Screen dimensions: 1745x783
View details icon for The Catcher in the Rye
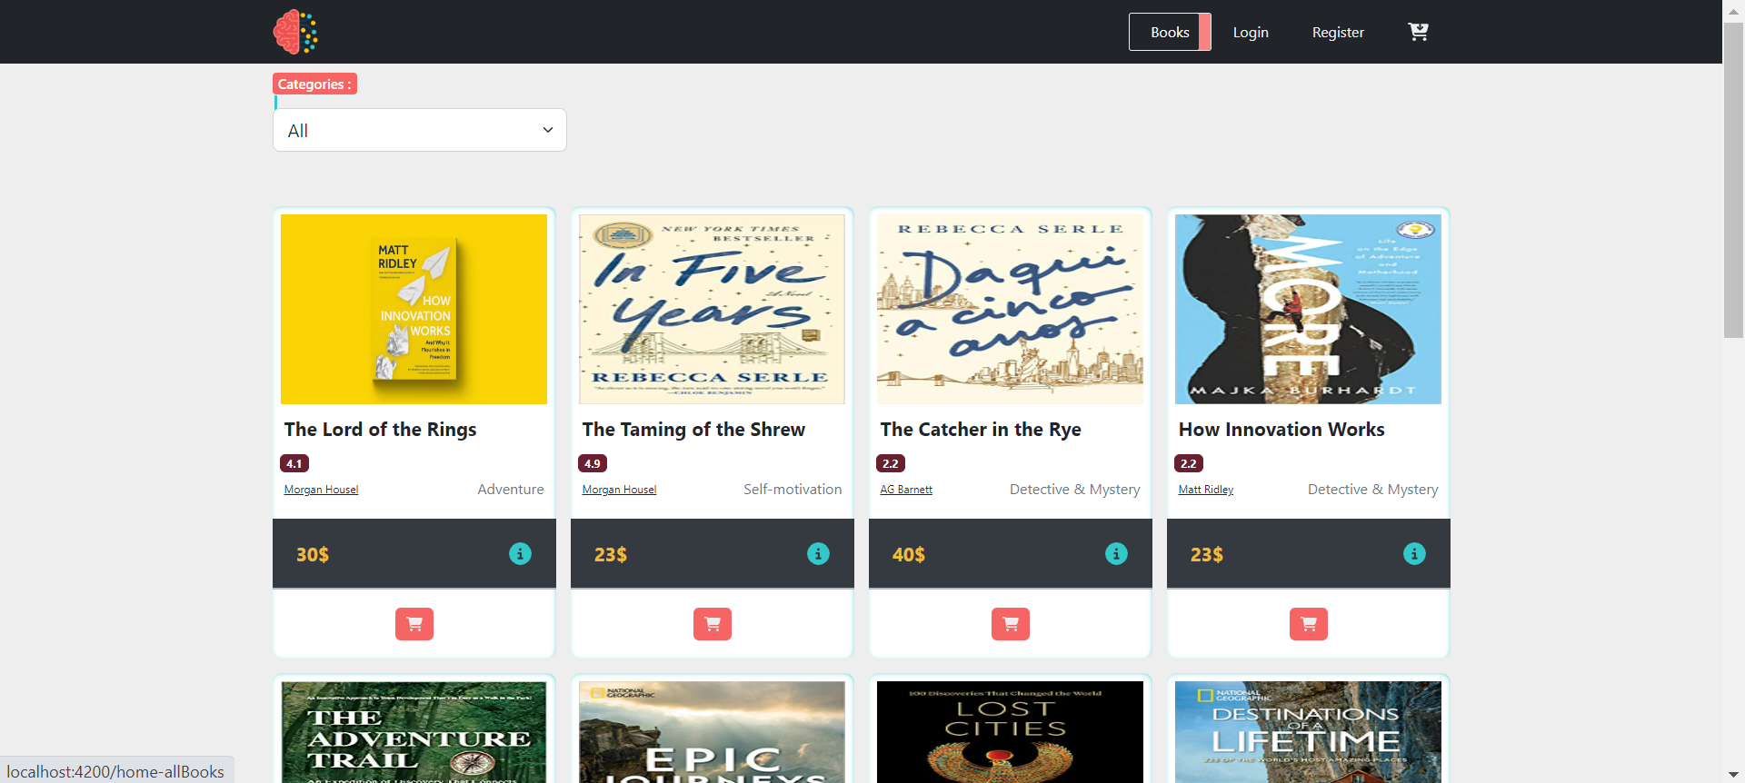(1116, 553)
